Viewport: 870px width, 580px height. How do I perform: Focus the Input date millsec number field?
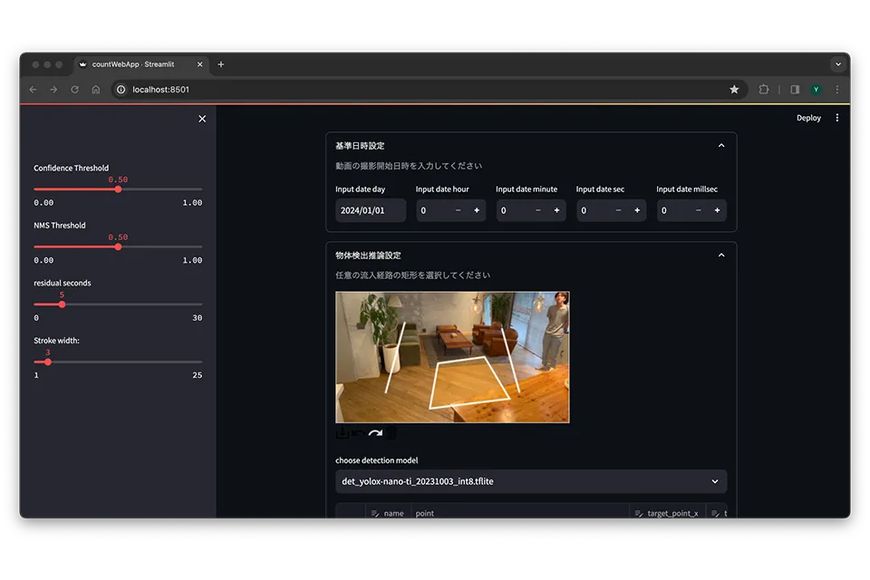pyautogui.click(x=673, y=210)
